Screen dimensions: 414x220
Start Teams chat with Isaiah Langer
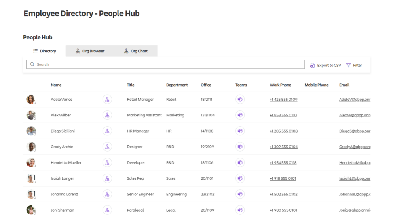click(240, 178)
